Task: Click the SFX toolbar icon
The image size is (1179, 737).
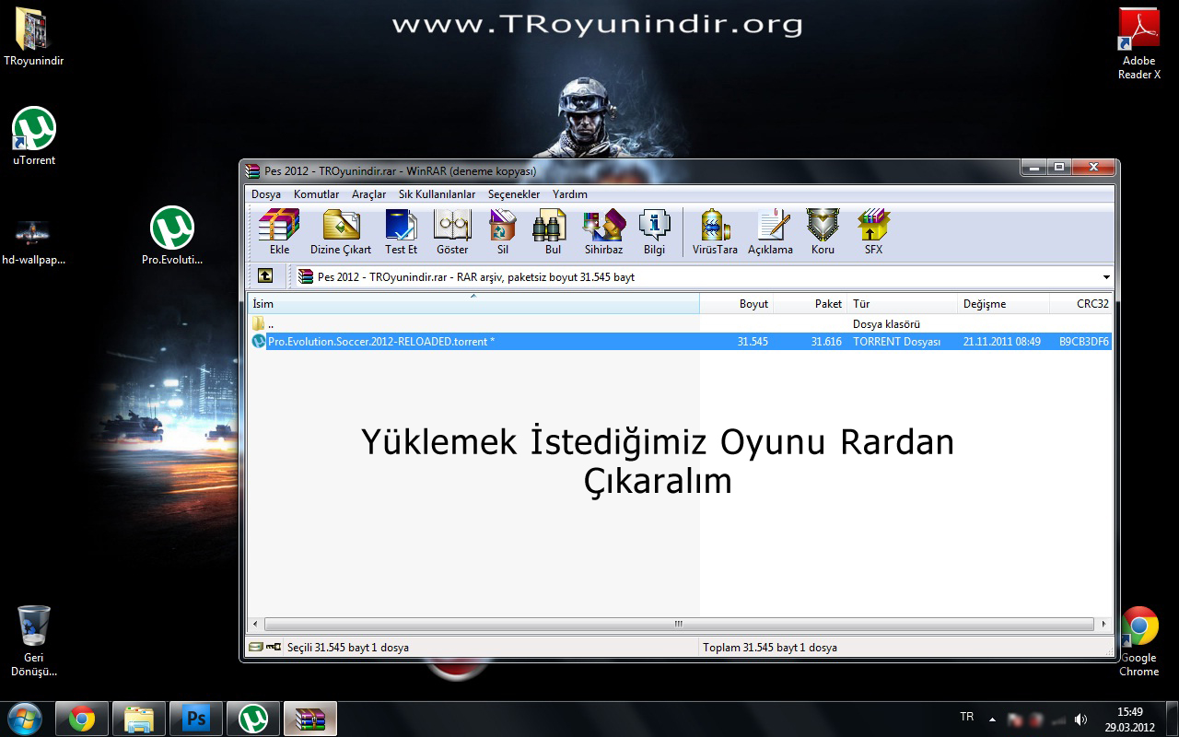Action: [x=873, y=232]
